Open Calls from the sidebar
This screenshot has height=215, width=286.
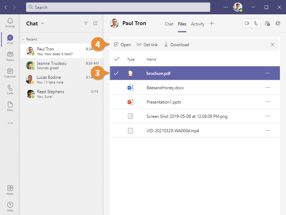[x=10, y=90]
